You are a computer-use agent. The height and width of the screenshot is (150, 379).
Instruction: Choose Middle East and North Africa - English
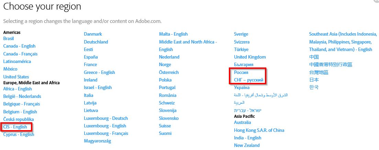[x=188, y=42]
